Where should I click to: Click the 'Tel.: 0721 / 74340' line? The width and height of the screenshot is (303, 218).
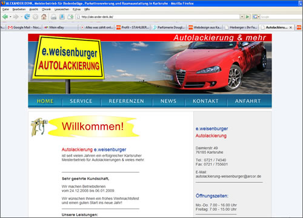(211, 160)
